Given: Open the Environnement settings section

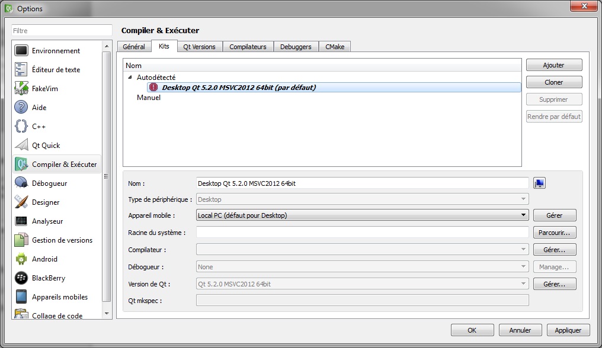Looking at the screenshot, I should point(56,50).
